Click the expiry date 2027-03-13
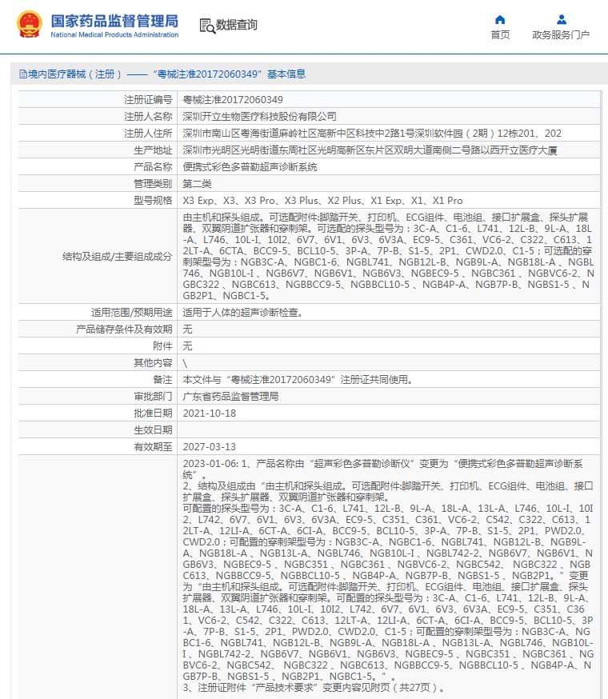 (x=210, y=447)
